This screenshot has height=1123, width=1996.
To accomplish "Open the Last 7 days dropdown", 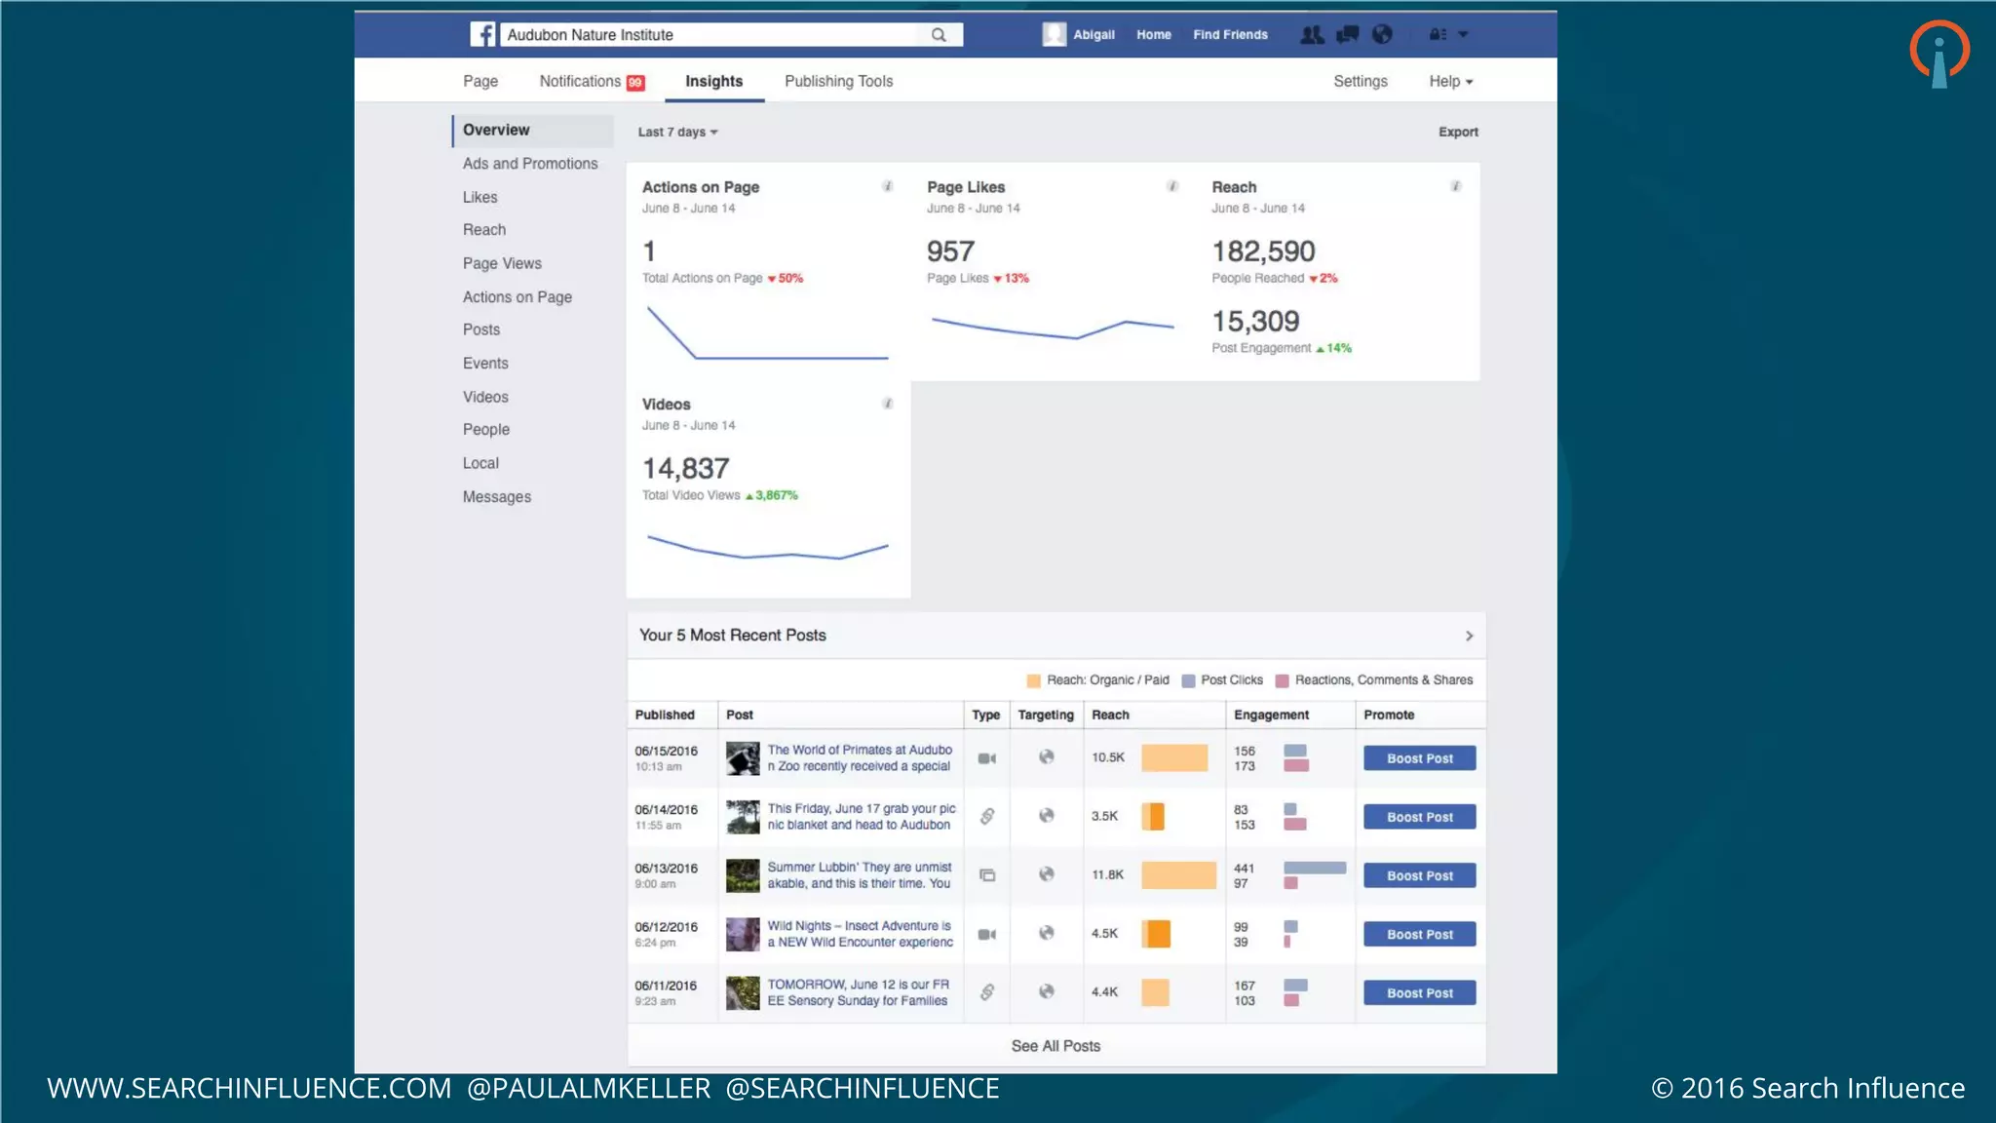I will 677,133.
